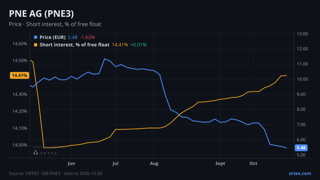This screenshot has width=320, height=180.
Task: Click the 14.00% left axis label
Action: pos(20,145)
